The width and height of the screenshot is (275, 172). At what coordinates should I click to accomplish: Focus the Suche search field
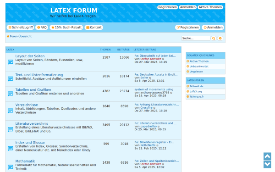click(196, 38)
